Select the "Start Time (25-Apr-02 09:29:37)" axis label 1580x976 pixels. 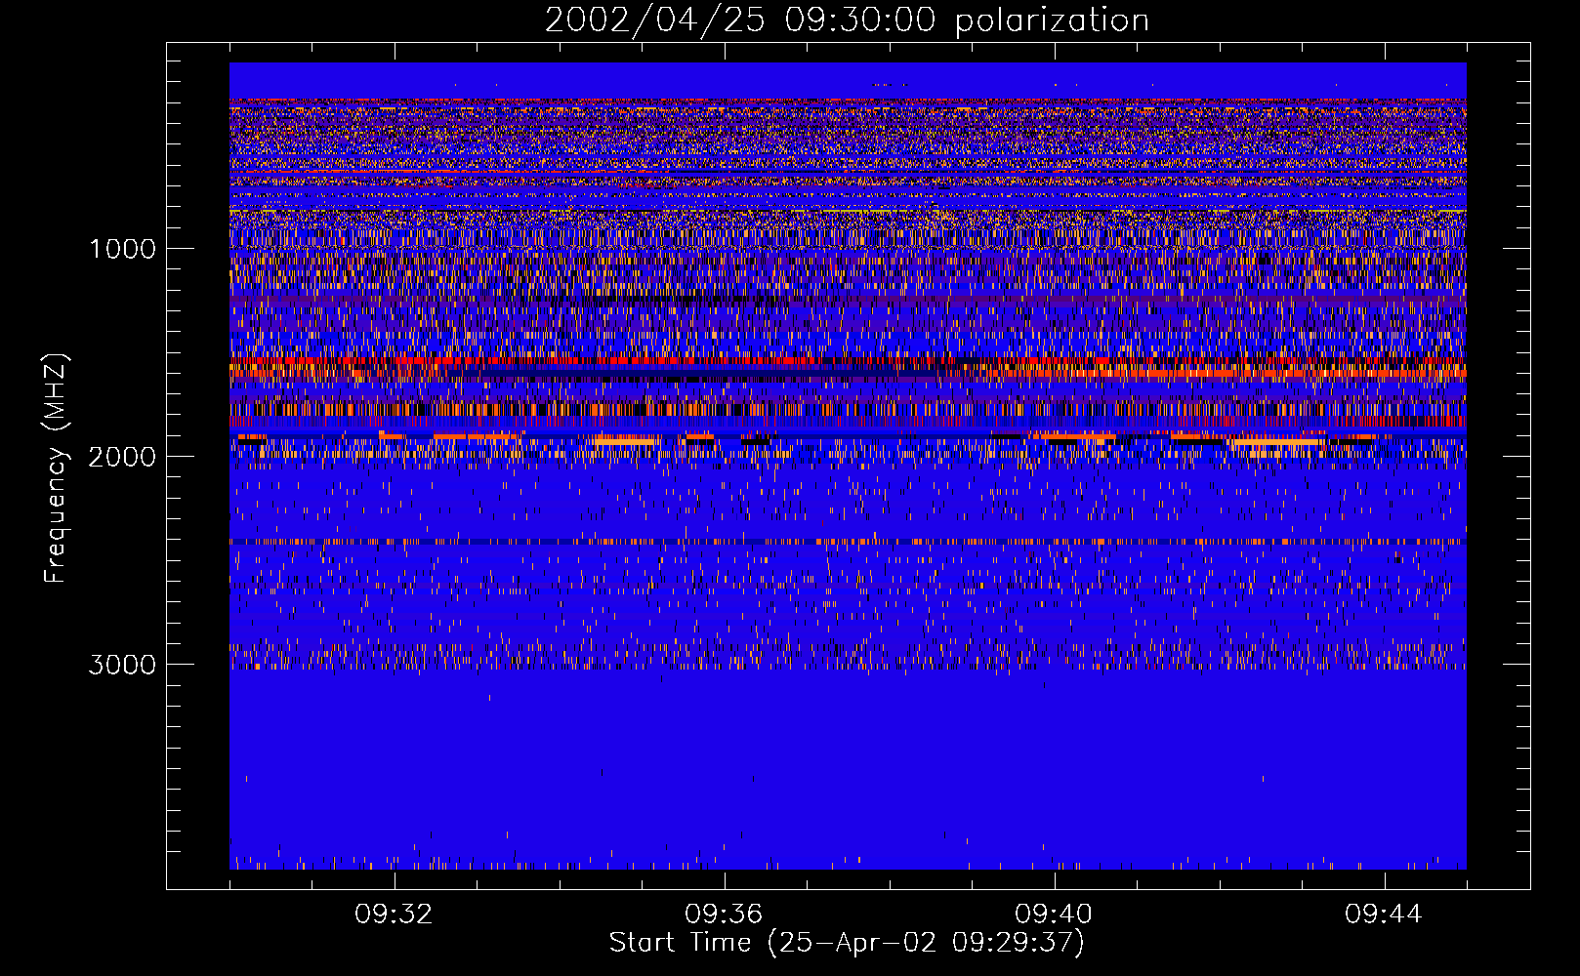click(x=847, y=943)
